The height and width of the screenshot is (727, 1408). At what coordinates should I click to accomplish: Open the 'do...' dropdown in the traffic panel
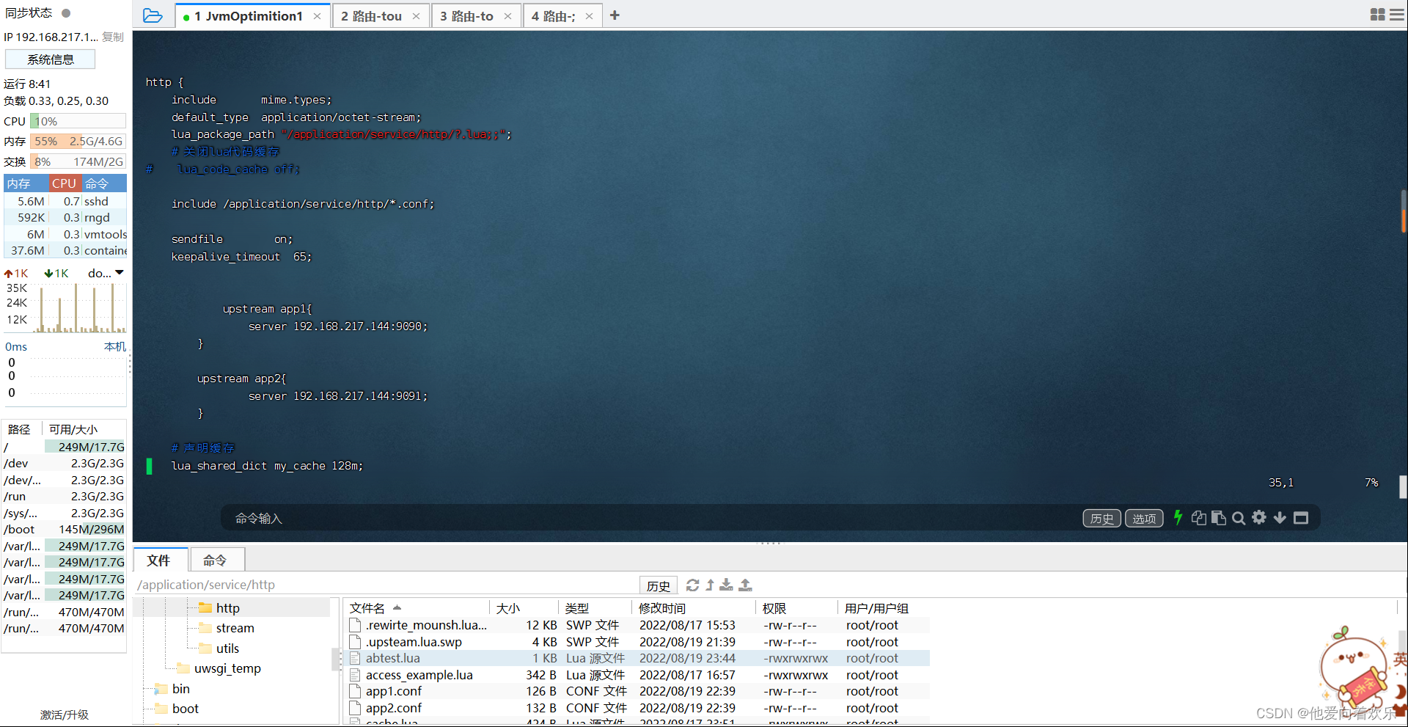click(x=106, y=272)
